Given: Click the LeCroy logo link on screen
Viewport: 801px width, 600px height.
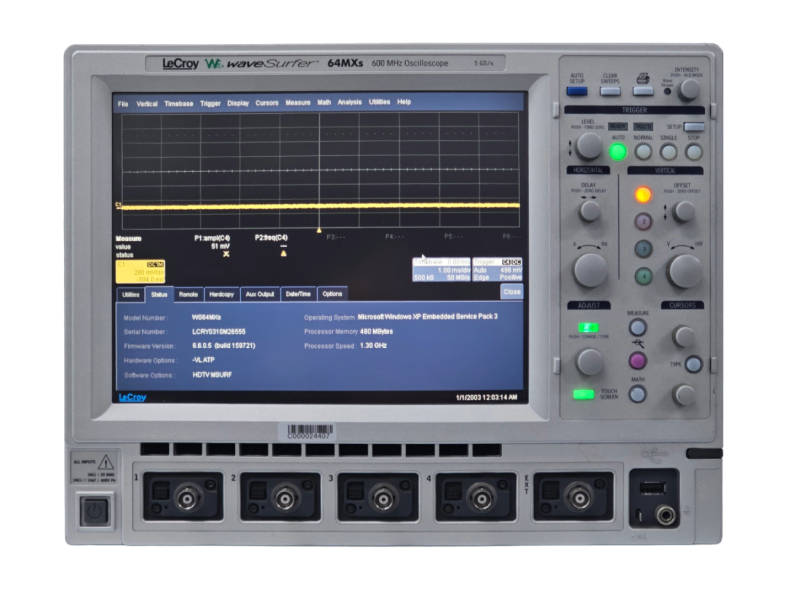Looking at the screenshot, I should click(132, 397).
